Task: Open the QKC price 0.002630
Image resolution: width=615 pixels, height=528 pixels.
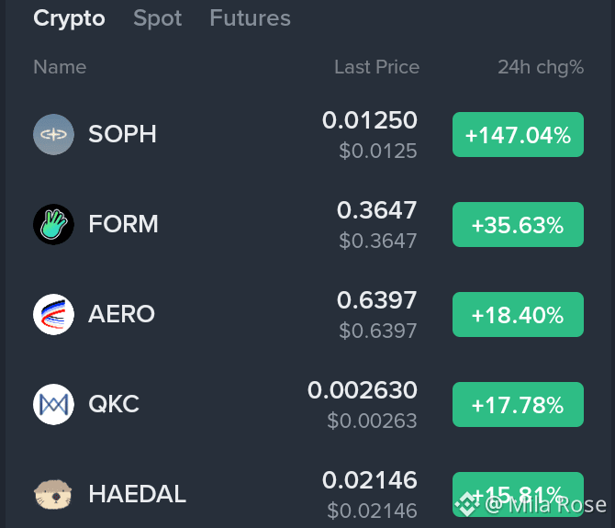Action: [363, 390]
